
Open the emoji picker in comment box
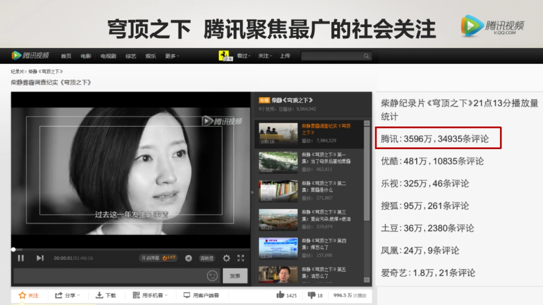(x=212, y=275)
